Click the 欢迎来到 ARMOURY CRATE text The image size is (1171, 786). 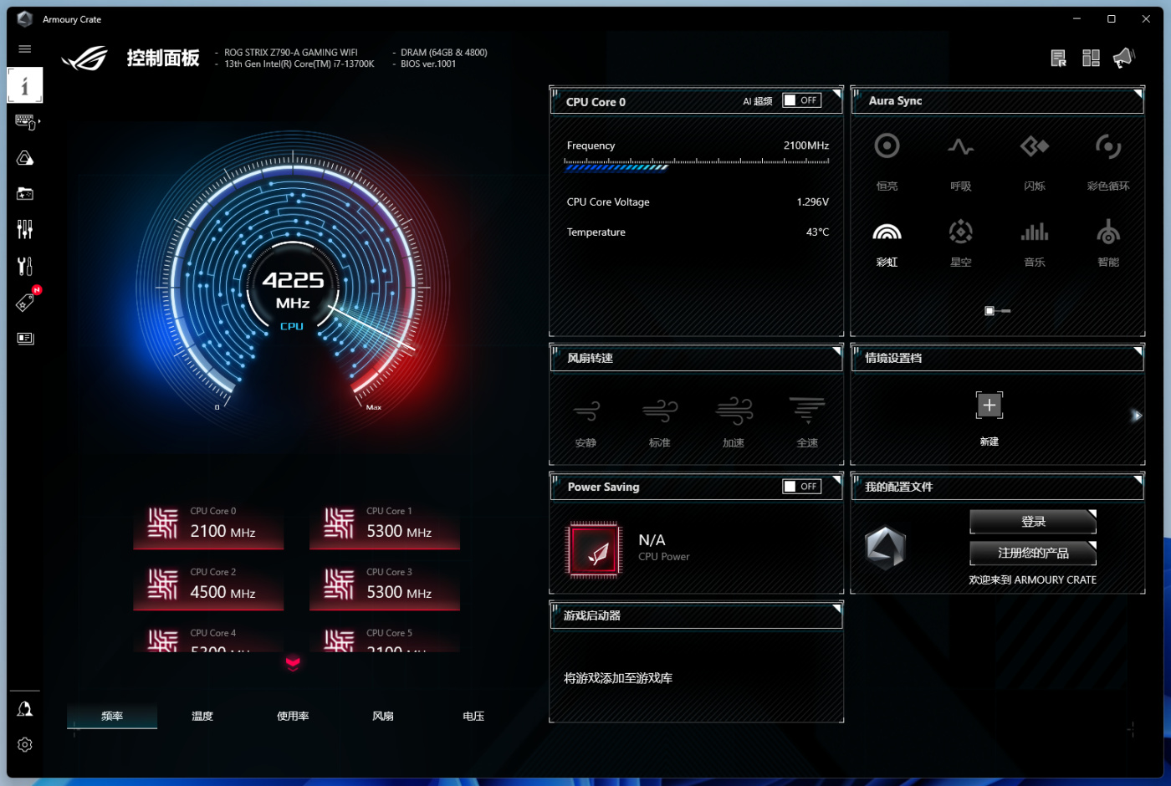(1033, 579)
